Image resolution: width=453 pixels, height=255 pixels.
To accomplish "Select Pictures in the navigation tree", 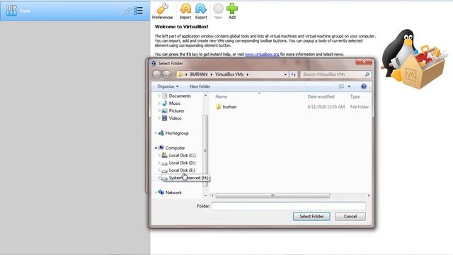I will [176, 110].
